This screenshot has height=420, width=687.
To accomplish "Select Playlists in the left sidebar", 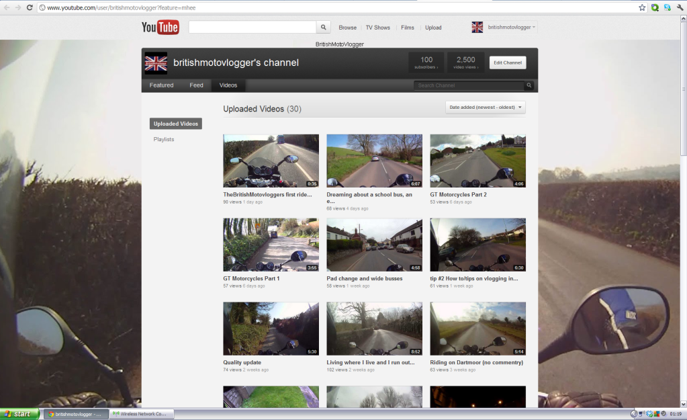I will click(x=163, y=139).
